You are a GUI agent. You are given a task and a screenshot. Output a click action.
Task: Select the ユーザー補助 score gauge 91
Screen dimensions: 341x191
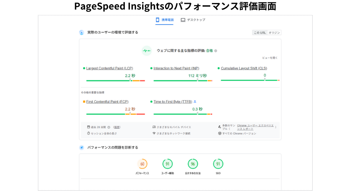(167, 164)
